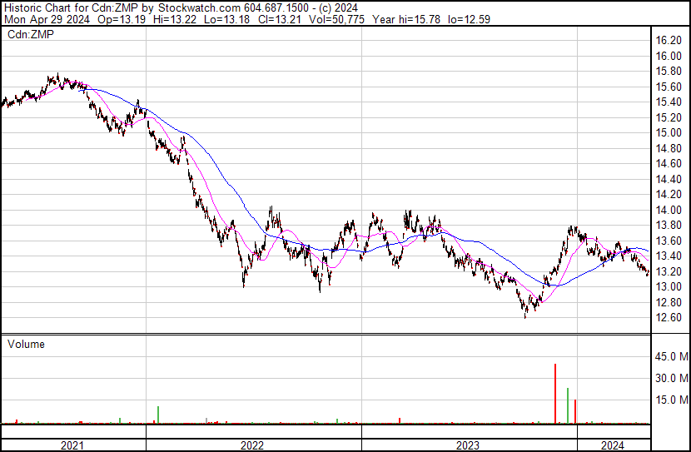This screenshot has height=452, width=691.
Task: Select the 2023 year label on timeline
Action: point(467,445)
